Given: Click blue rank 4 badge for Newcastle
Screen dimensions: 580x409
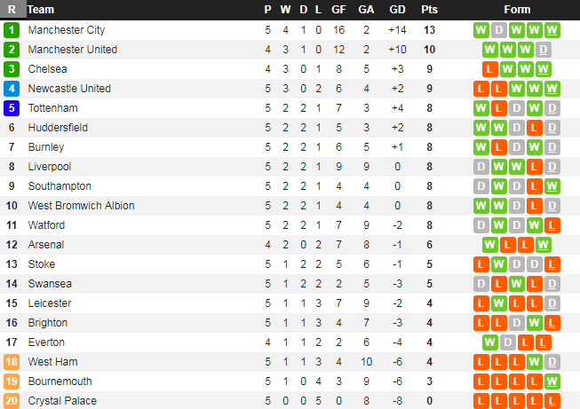Looking at the screenshot, I should (12, 89).
